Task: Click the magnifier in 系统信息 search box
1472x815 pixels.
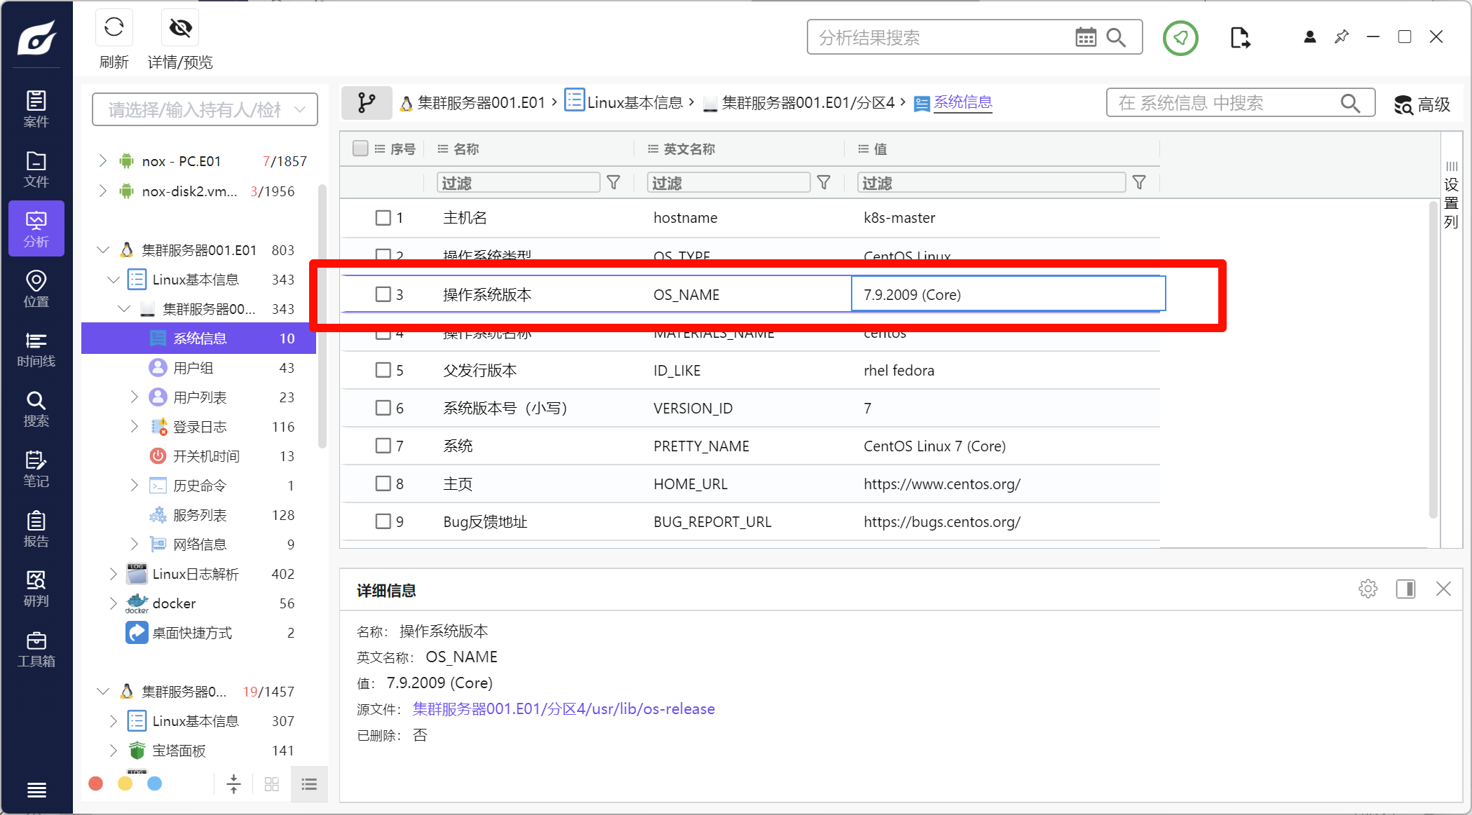Action: 1350,103
